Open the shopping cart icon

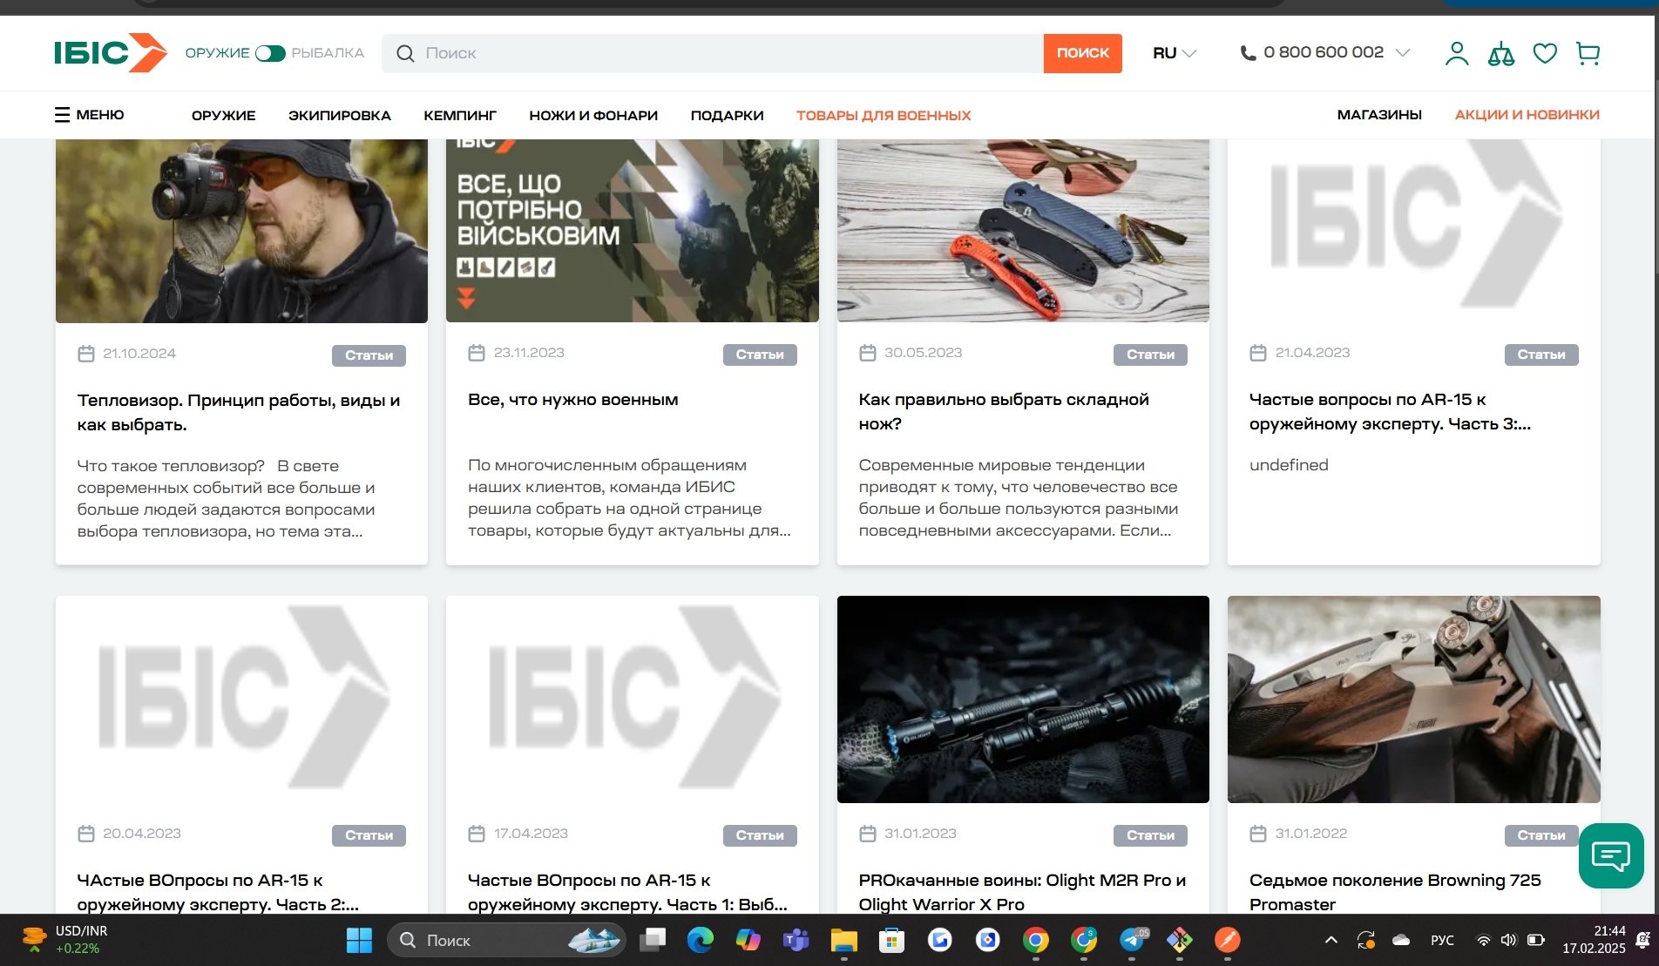[x=1588, y=53]
